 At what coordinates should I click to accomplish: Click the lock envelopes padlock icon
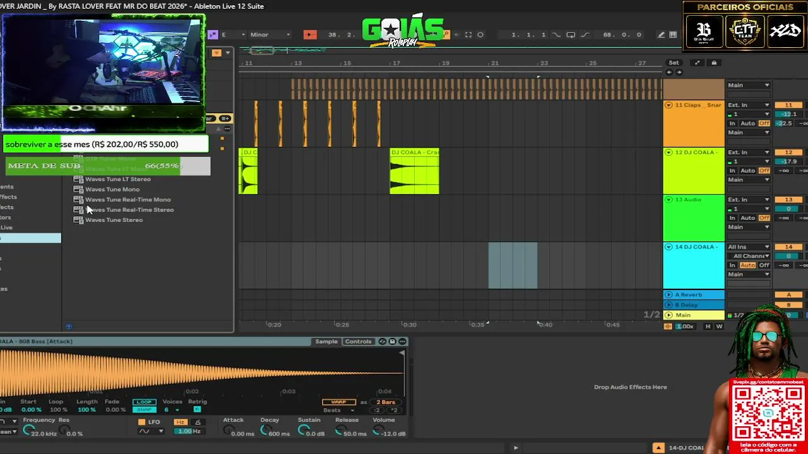(714, 62)
